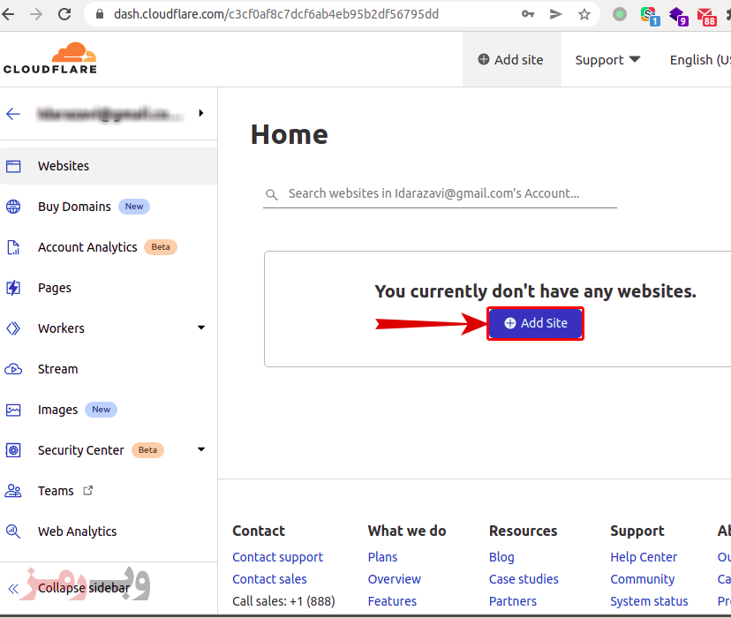Click the Teams people icon
The width and height of the screenshot is (731, 618).
click(13, 491)
